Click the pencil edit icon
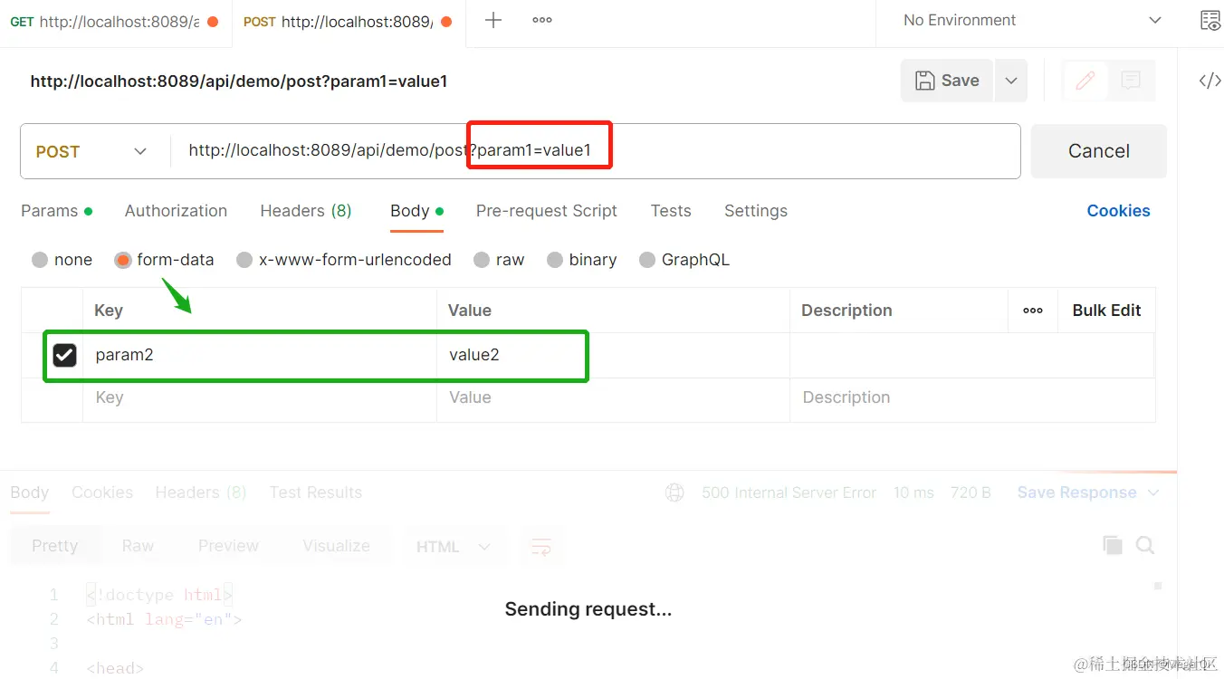This screenshot has height=679, width=1224. (1085, 81)
